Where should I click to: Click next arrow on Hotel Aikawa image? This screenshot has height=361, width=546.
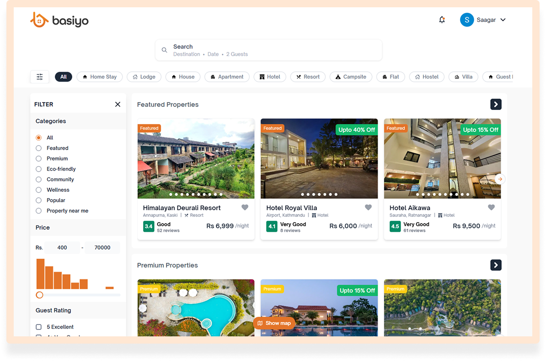pyautogui.click(x=500, y=179)
